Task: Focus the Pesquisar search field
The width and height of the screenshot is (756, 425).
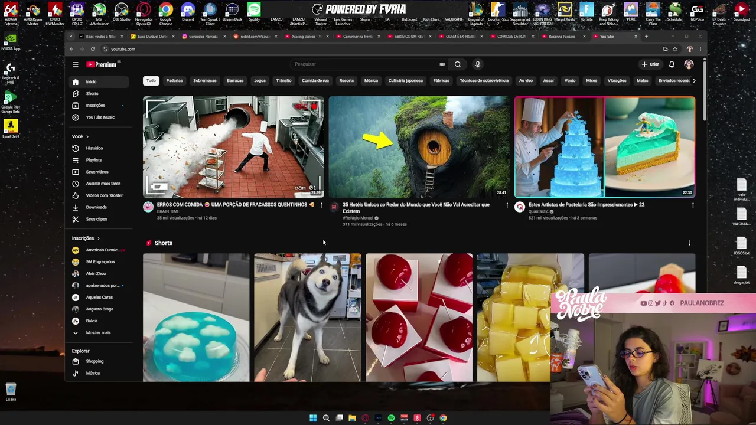Action: point(369,64)
